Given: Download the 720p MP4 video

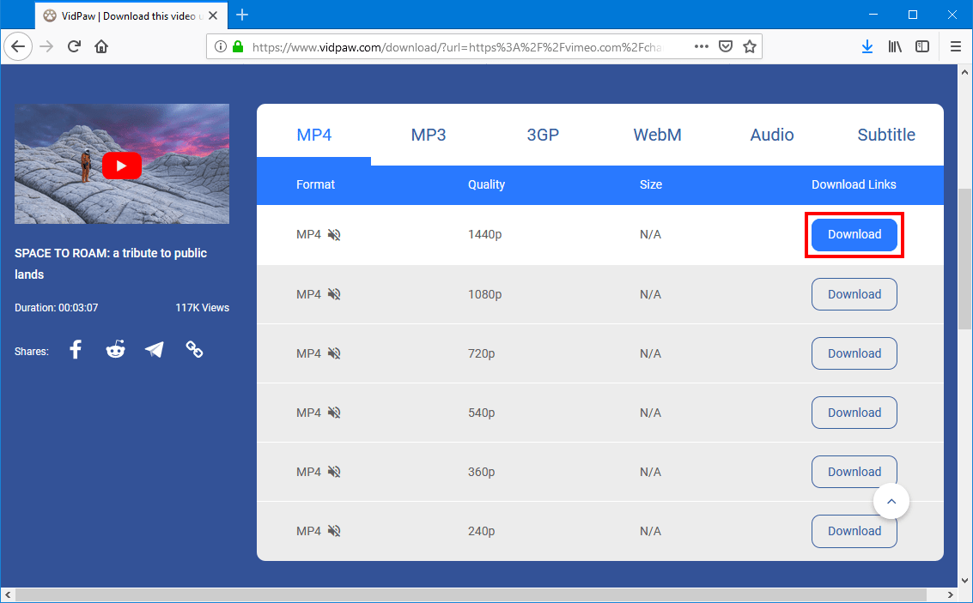Looking at the screenshot, I should point(854,353).
